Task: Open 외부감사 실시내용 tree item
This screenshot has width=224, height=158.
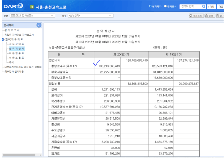Action: pyautogui.click(x=14, y=71)
